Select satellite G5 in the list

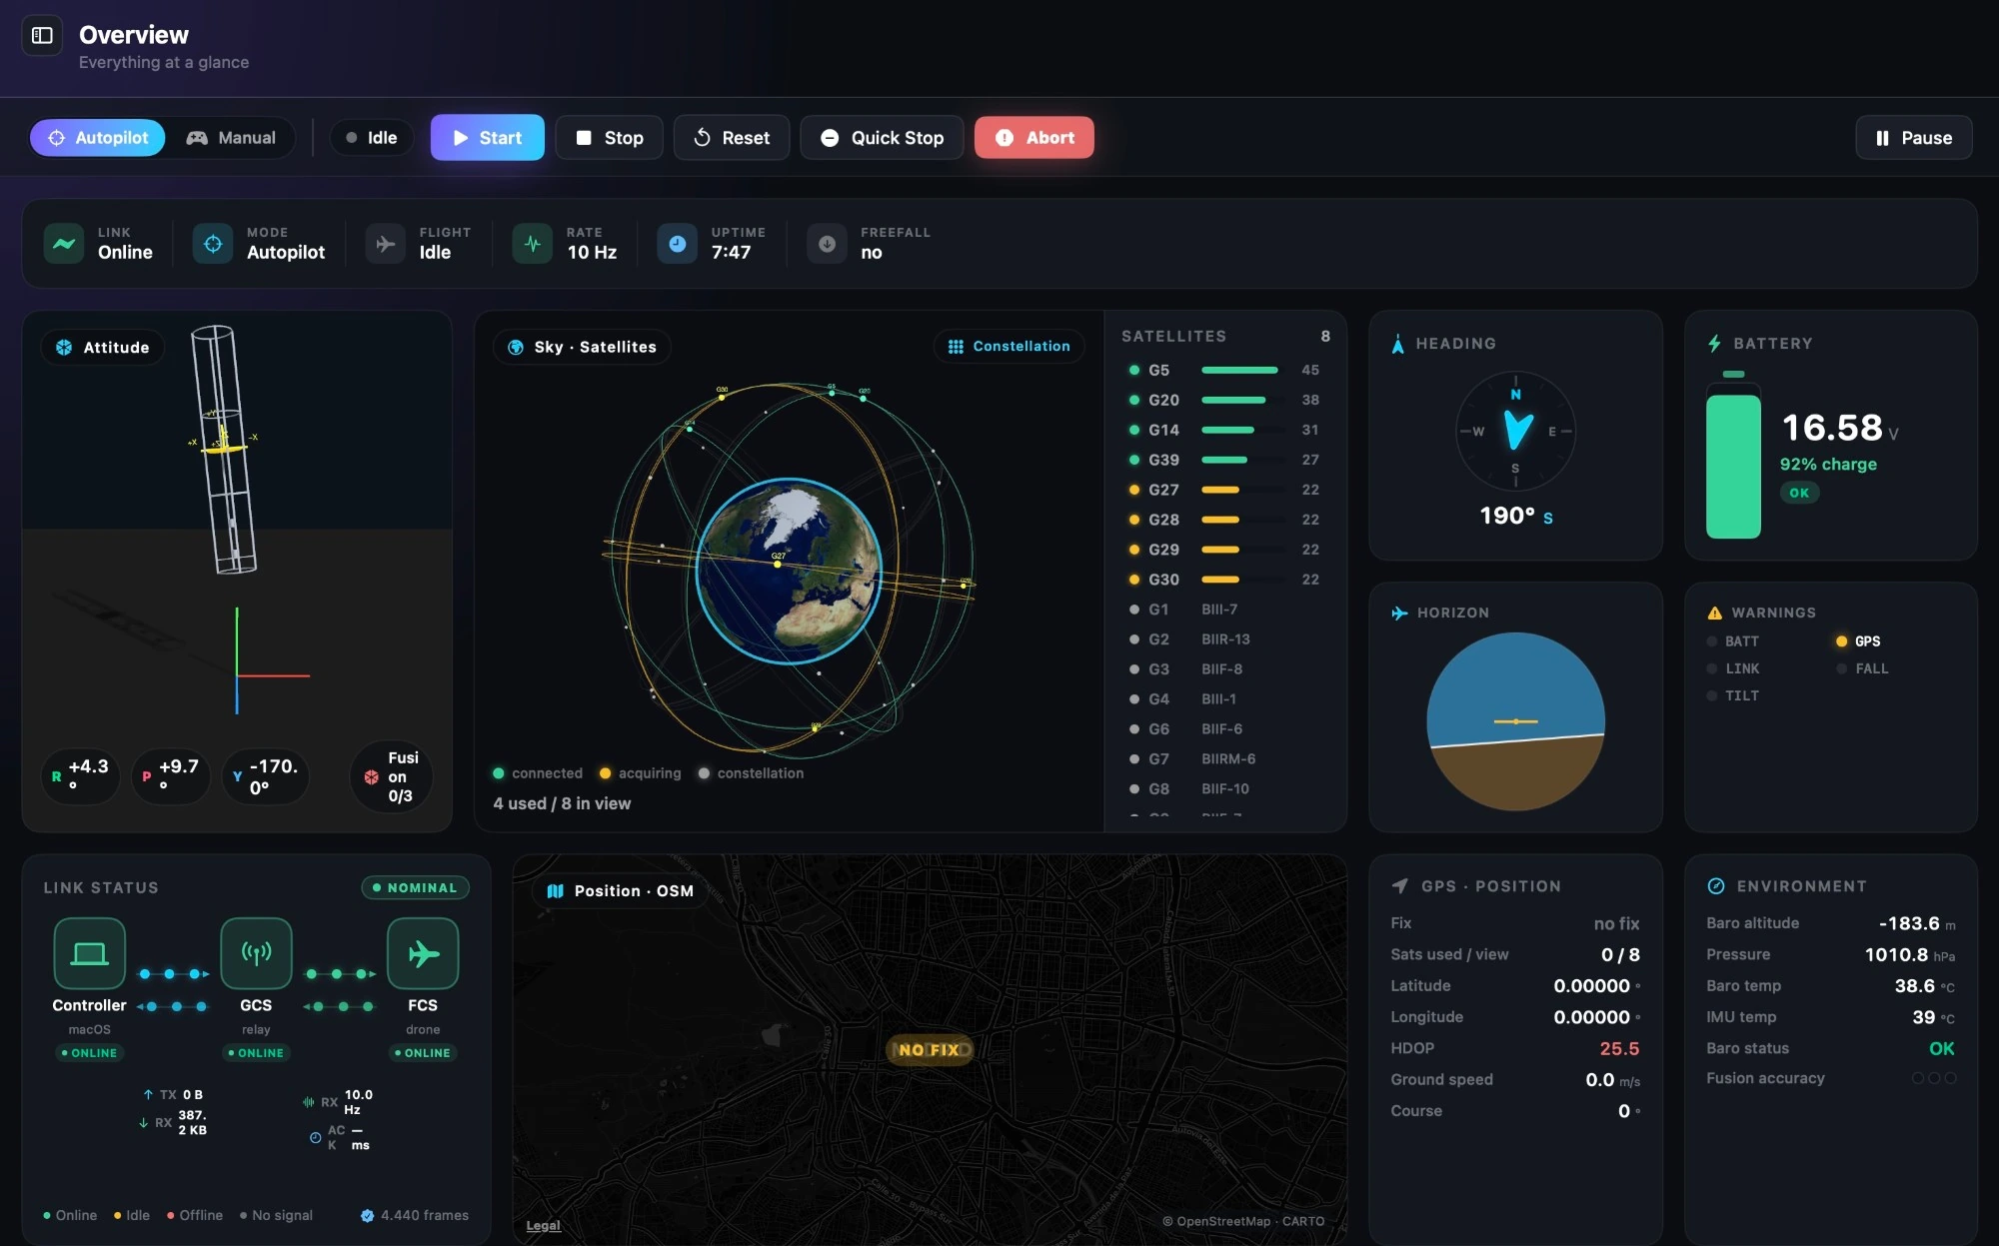[x=1224, y=371]
